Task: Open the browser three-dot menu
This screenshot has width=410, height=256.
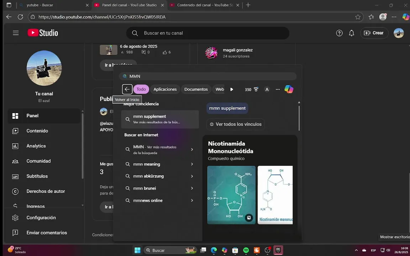Action: 394,17
